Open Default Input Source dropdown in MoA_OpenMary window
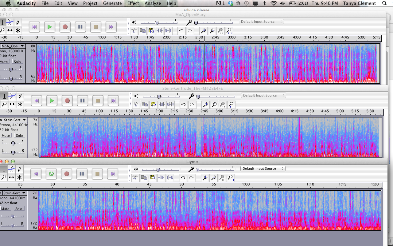393x246 pixels. point(261,22)
